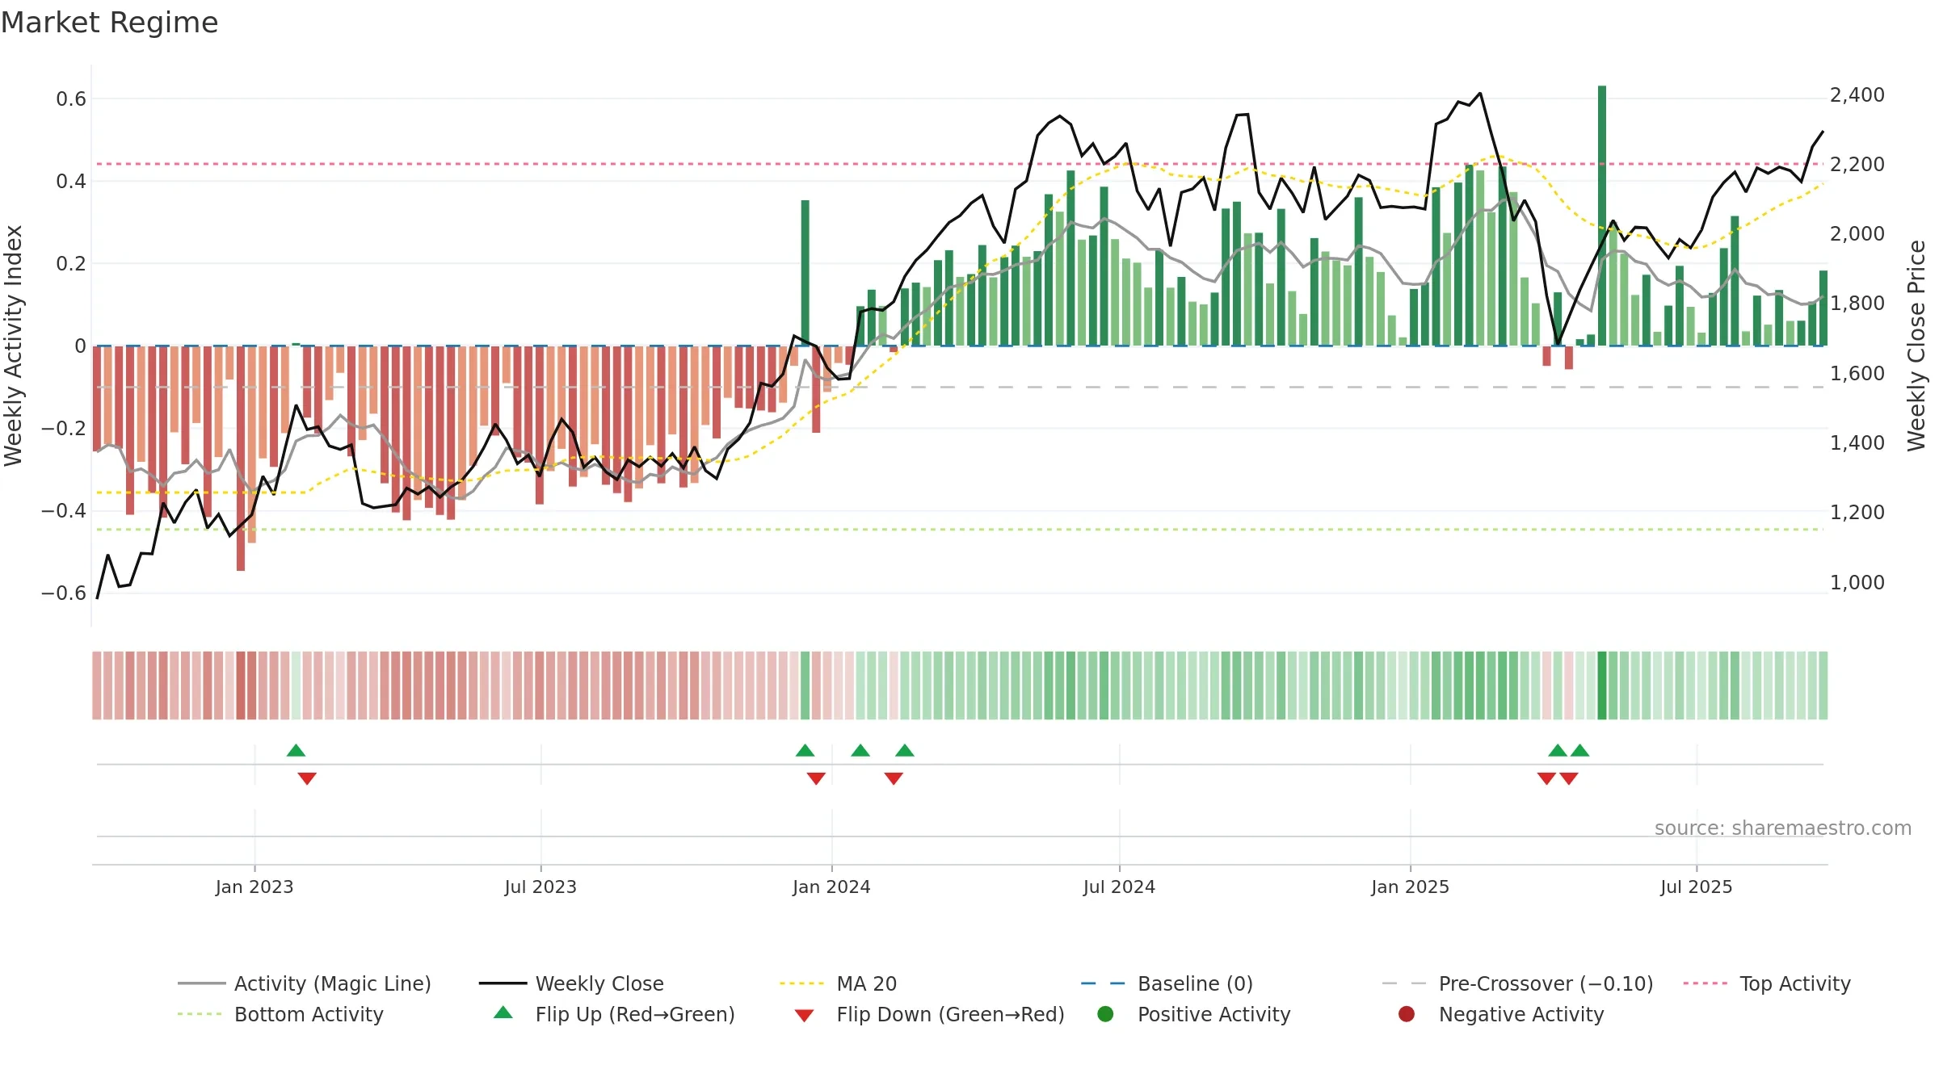
Task: Click the darkest green cell in the regime heat strip
Action: [1602, 685]
